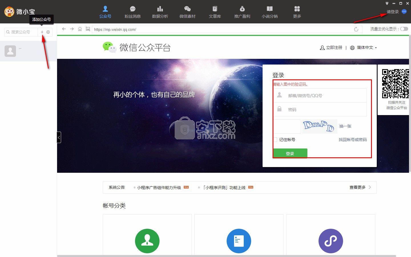
Task: Open the 推广盈利 tab
Action: pos(242,12)
